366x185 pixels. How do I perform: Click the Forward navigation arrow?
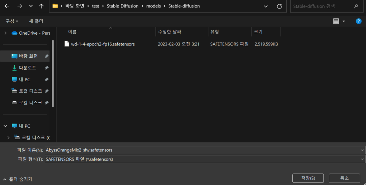(20, 6)
